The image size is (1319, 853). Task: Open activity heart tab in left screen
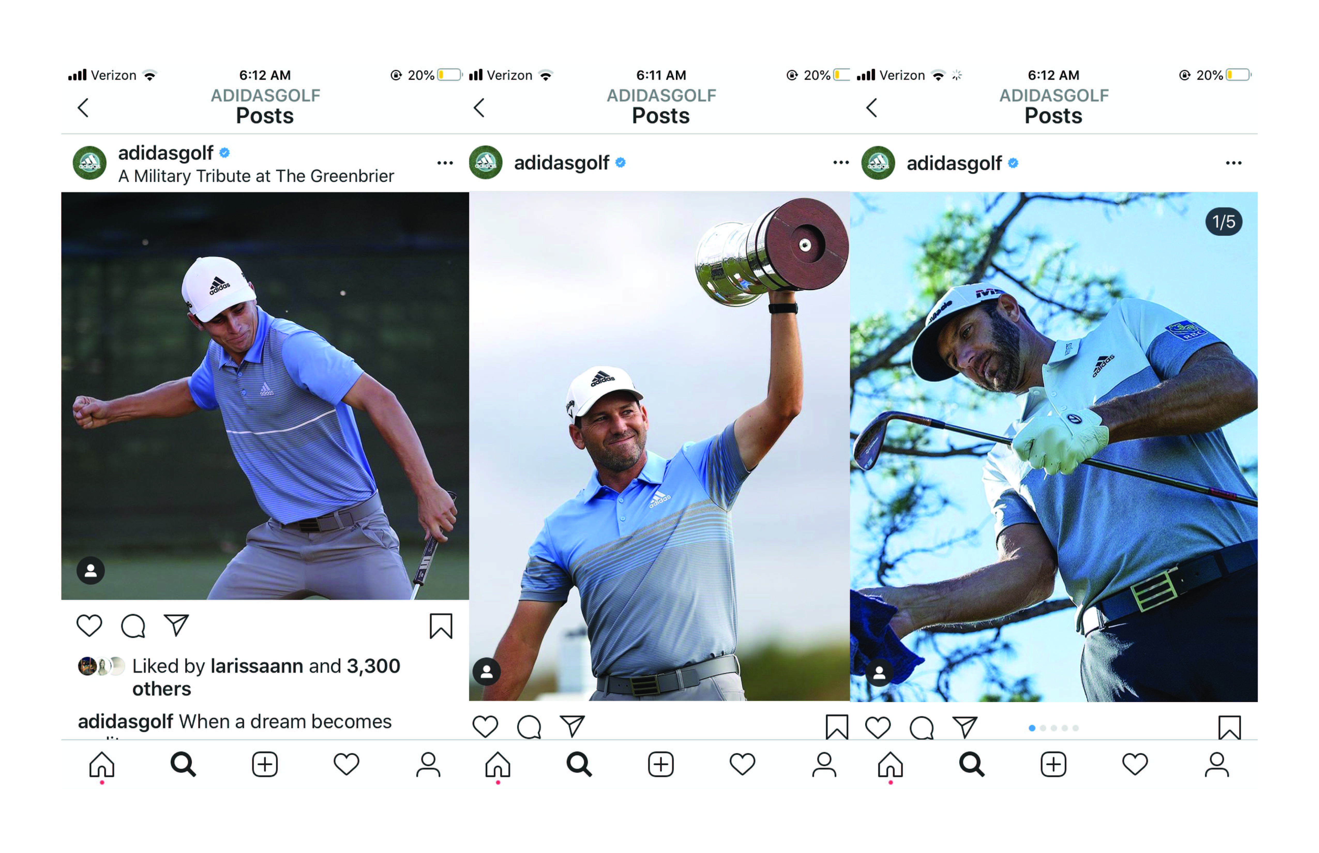(x=346, y=764)
